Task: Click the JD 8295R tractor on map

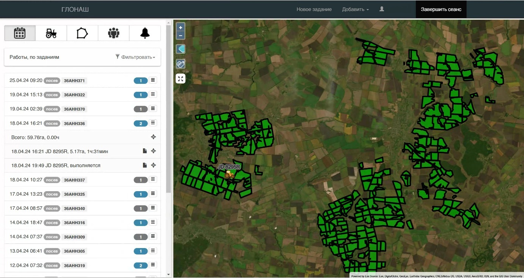Action: point(229,174)
